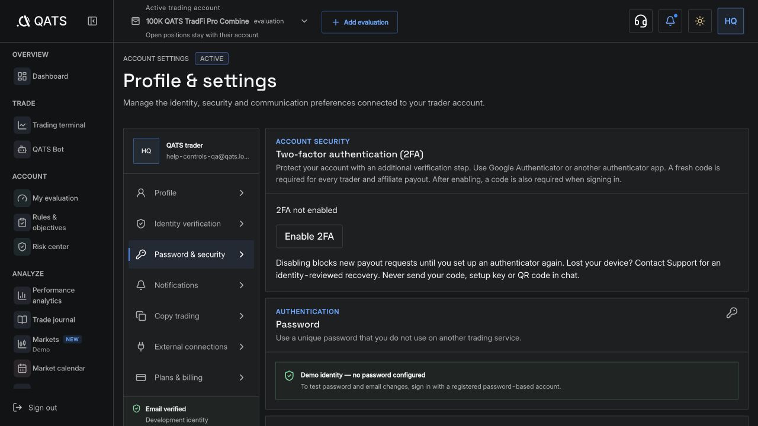Click the key icon in the Password card
The image size is (758, 426).
(732, 313)
